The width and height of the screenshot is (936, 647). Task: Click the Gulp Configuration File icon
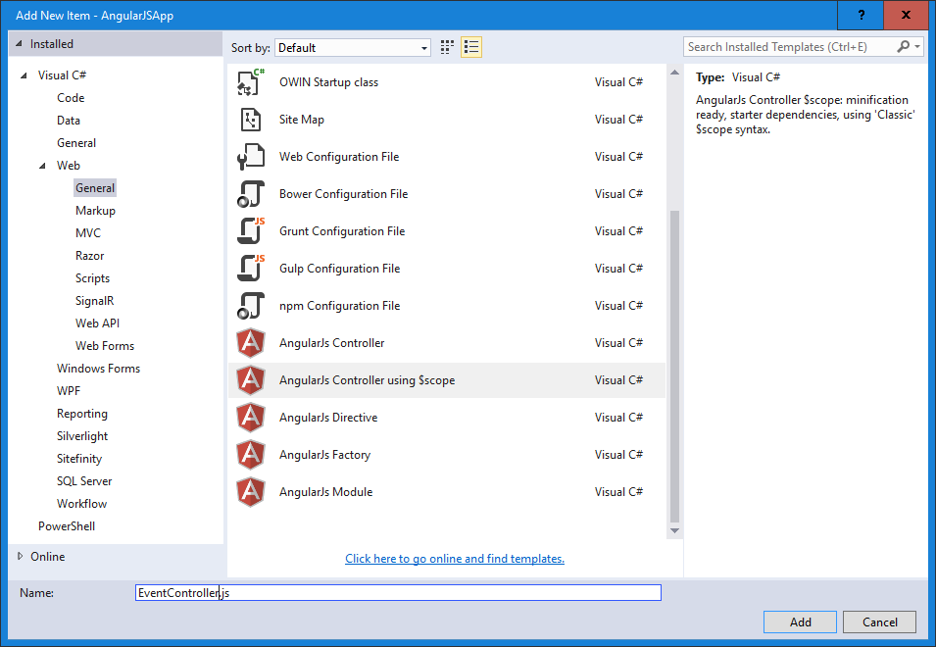click(251, 269)
